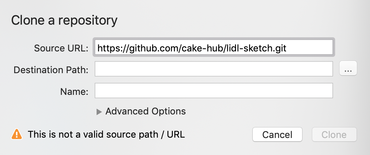Click the "Name:" field label

click(74, 92)
